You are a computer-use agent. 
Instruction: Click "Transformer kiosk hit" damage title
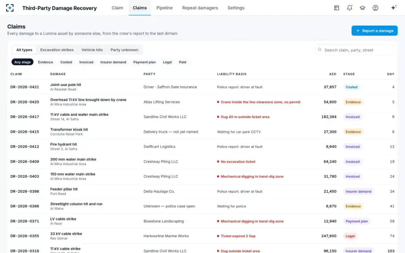coord(69,130)
